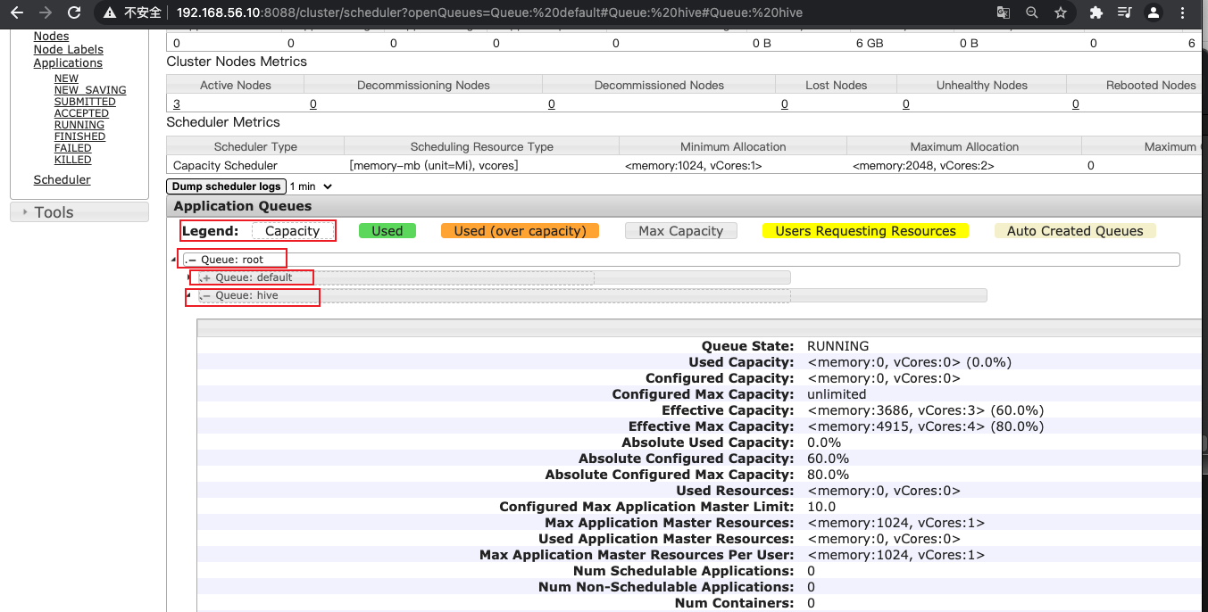Viewport: 1208px width, 612px height.
Task: Open the Unhealthy Nodes count link
Action: 906,104
